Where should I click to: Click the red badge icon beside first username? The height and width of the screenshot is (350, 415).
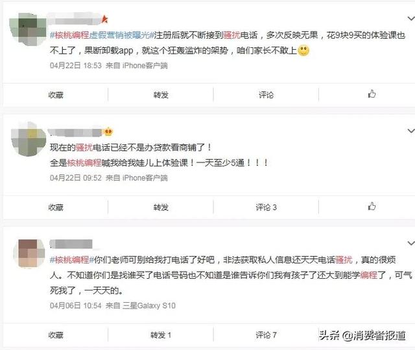(105, 19)
